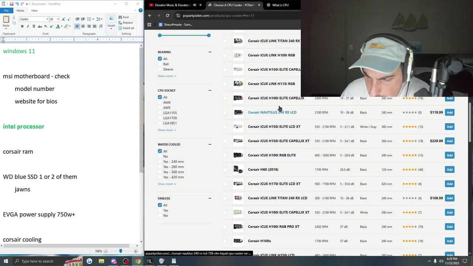The height and width of the screenshot is (266, 473).
Task: Click the Cut scissors icon
Action: click(14, 17)
